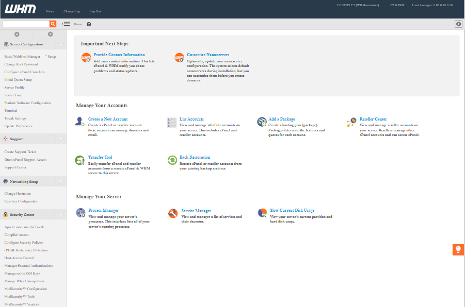Click the Reseller Center icon
This screenshot has height=307, width=465.
click(351, 122)
